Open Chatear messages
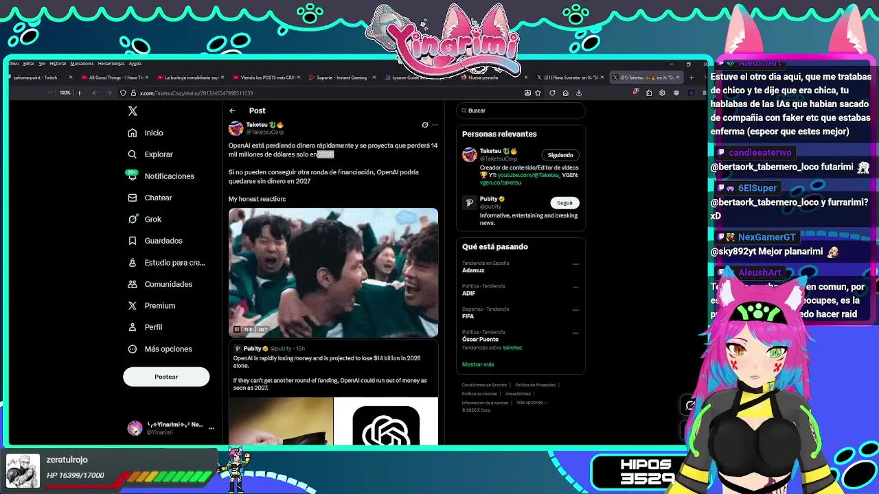Viewport: 879px width, 494px height. [150, 198]
